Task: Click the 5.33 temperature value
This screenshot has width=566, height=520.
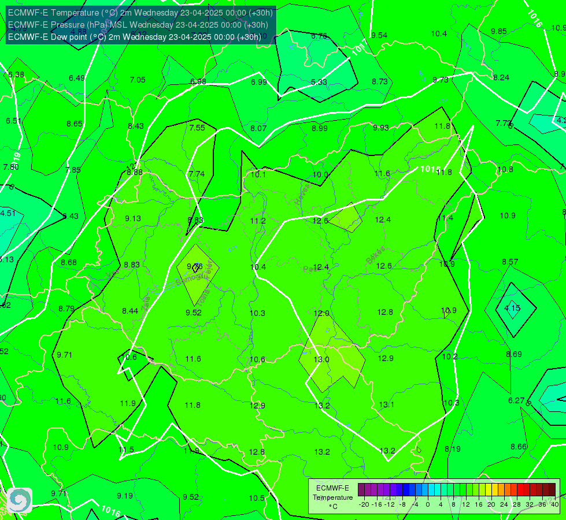Action: [319, 82]
